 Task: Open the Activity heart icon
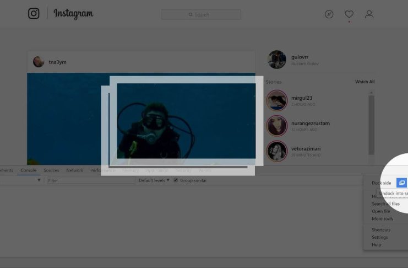(349, 14)
